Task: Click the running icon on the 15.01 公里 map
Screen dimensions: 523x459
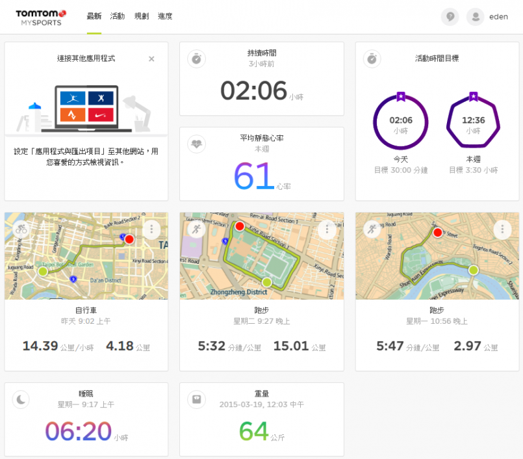Action: (x=196, y=229)
